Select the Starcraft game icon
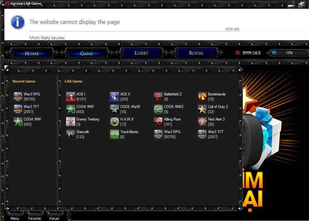The width and height of the screenshot is (309, 221). tap(71, 134)
